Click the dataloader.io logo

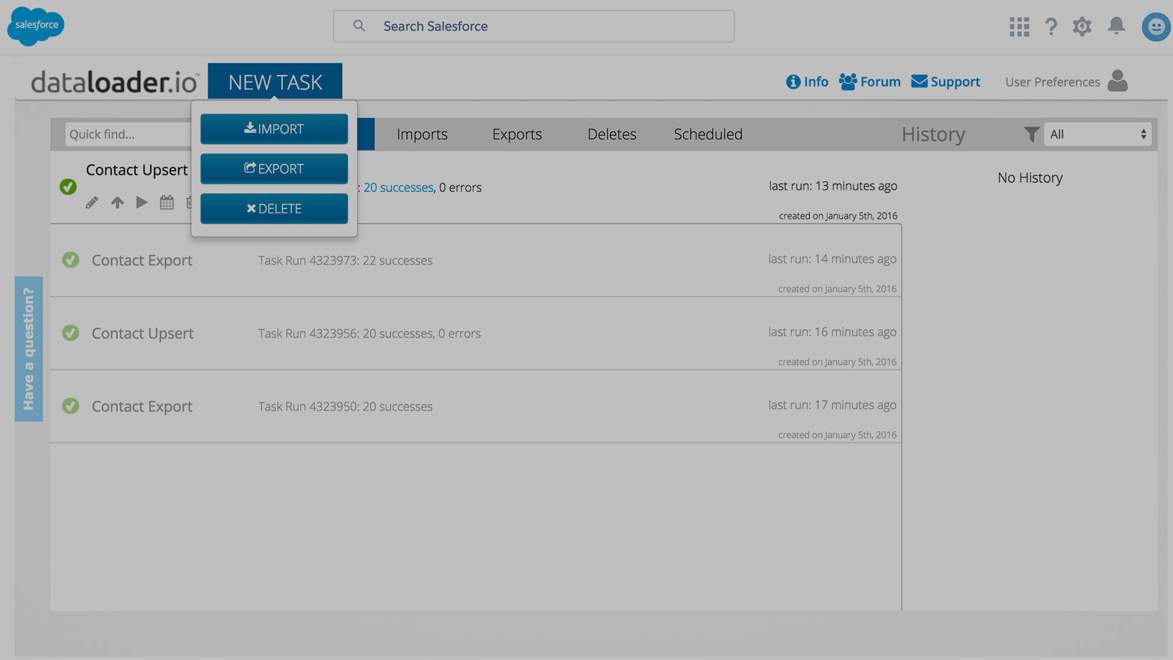[115, 82]
